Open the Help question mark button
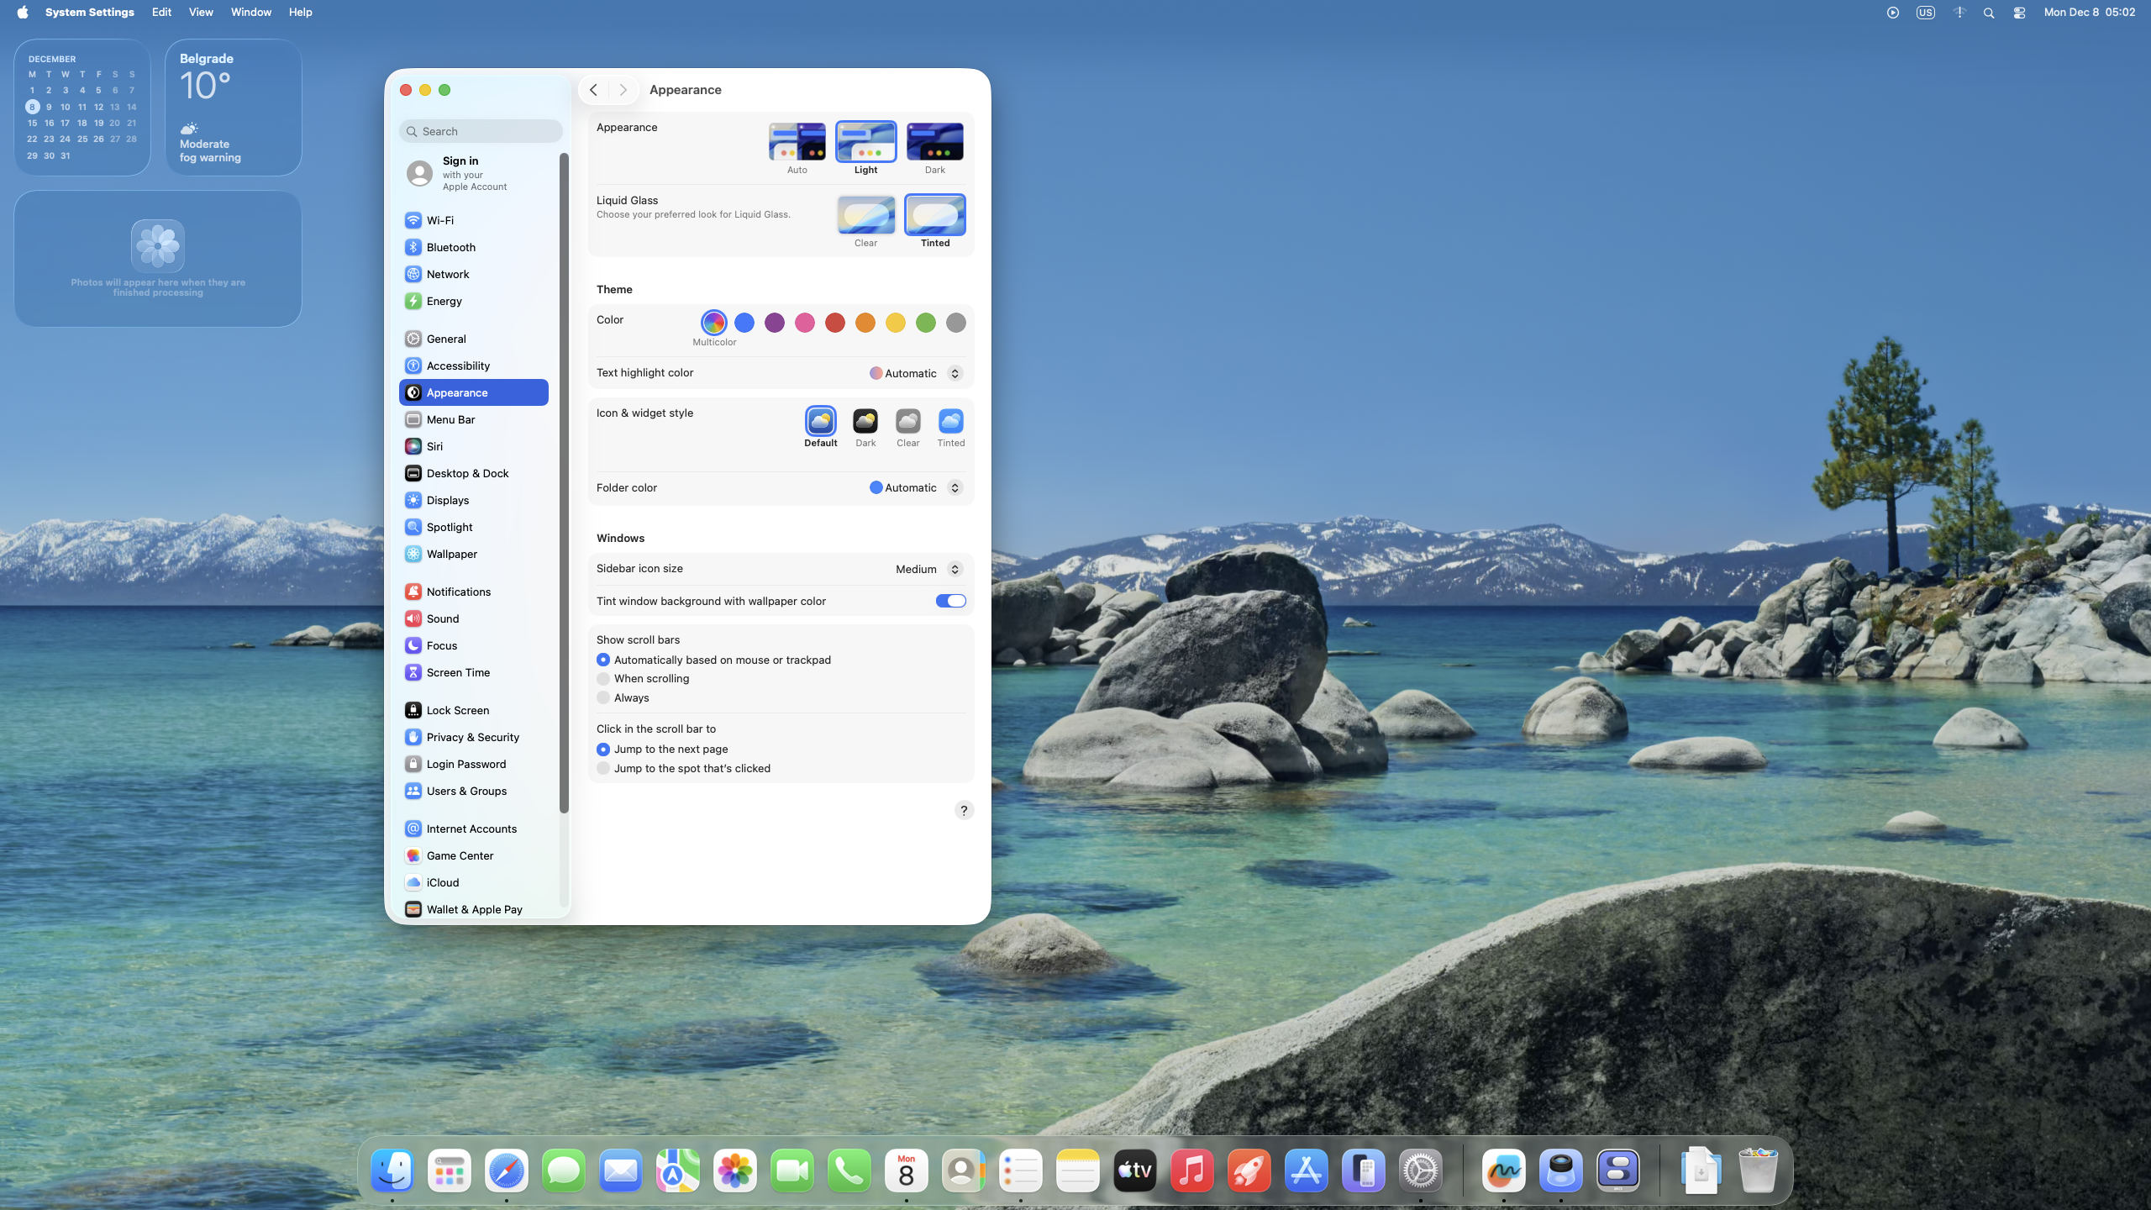This screenshot has width=2151, height=1210. pyautogui.click(x=964, y=810)
